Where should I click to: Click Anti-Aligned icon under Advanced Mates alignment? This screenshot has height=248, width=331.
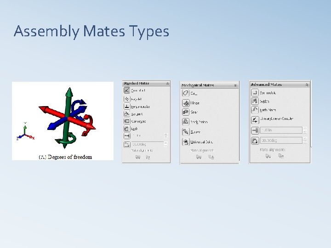(x=281, y=156)
